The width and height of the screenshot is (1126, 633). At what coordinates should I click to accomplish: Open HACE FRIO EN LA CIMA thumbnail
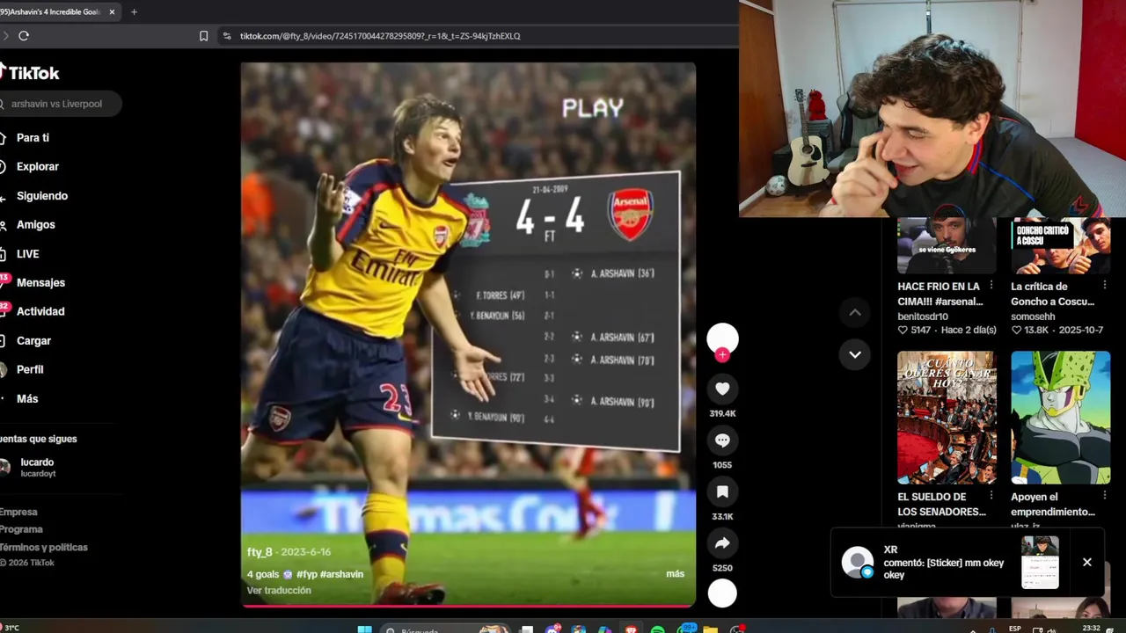point(947,245)
